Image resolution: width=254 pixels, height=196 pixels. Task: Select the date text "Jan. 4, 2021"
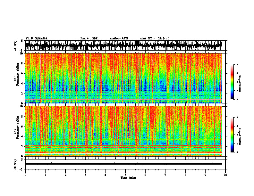point(89,38)
